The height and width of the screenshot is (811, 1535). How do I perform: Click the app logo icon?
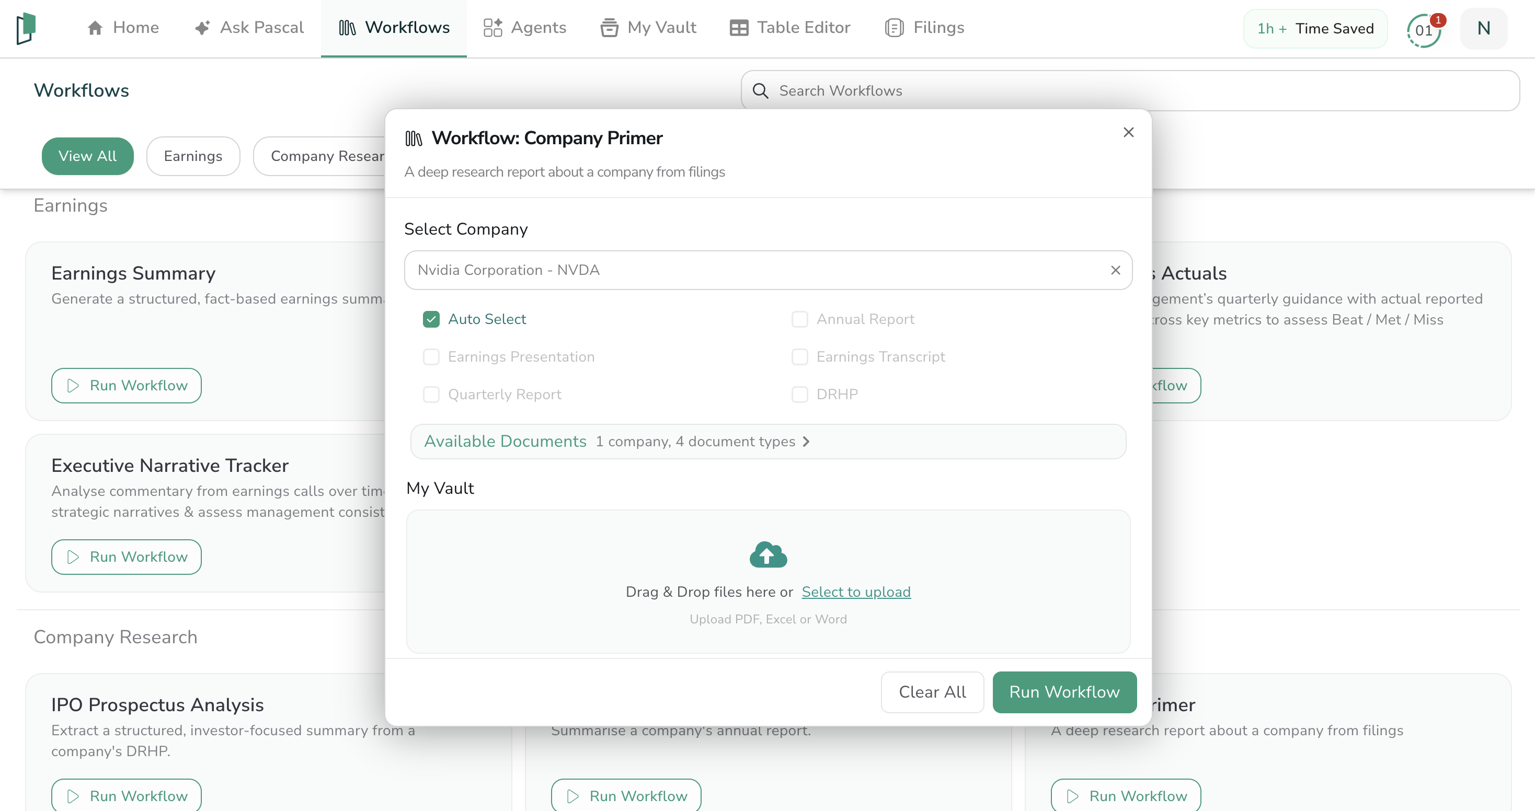(x=26, y=28)
